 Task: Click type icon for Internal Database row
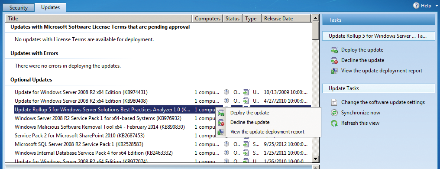(x=246, y=153)
